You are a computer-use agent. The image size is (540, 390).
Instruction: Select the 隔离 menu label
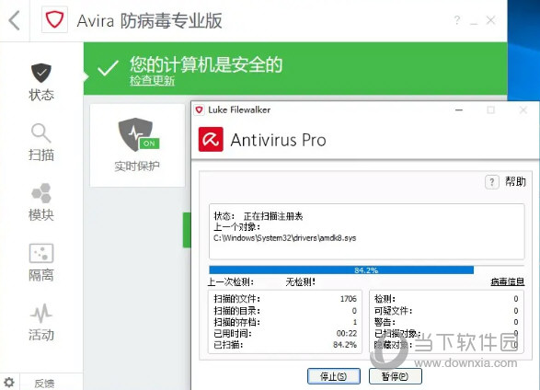41,275
